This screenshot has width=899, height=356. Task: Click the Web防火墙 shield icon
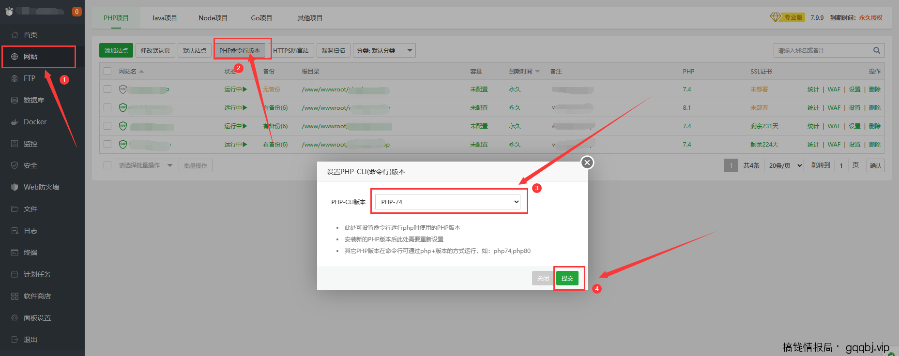pos(15,187)
